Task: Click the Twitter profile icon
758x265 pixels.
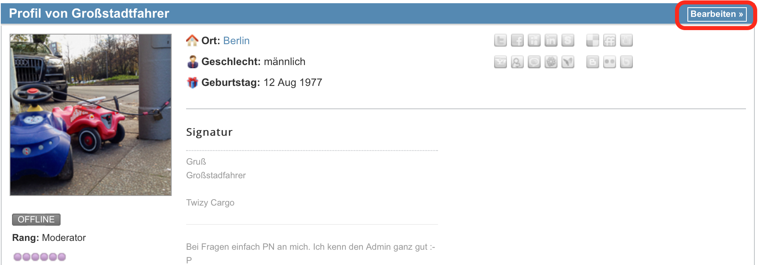Action: [501, 41]
